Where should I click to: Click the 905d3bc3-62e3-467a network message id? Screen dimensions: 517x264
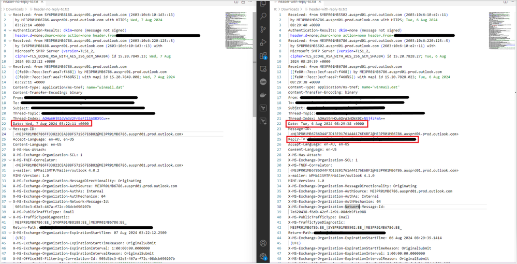point(53,207)
